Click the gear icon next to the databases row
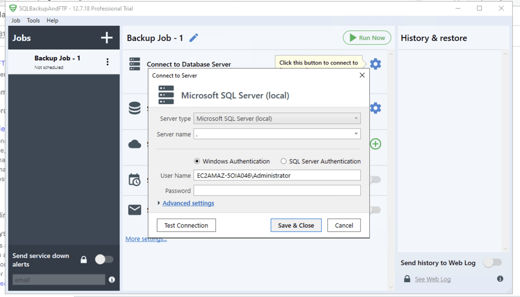520x297 pixels. tap(375, 108)
